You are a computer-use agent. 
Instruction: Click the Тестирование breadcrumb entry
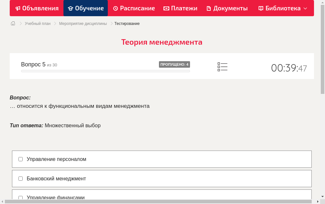click(x=127, y=23)
